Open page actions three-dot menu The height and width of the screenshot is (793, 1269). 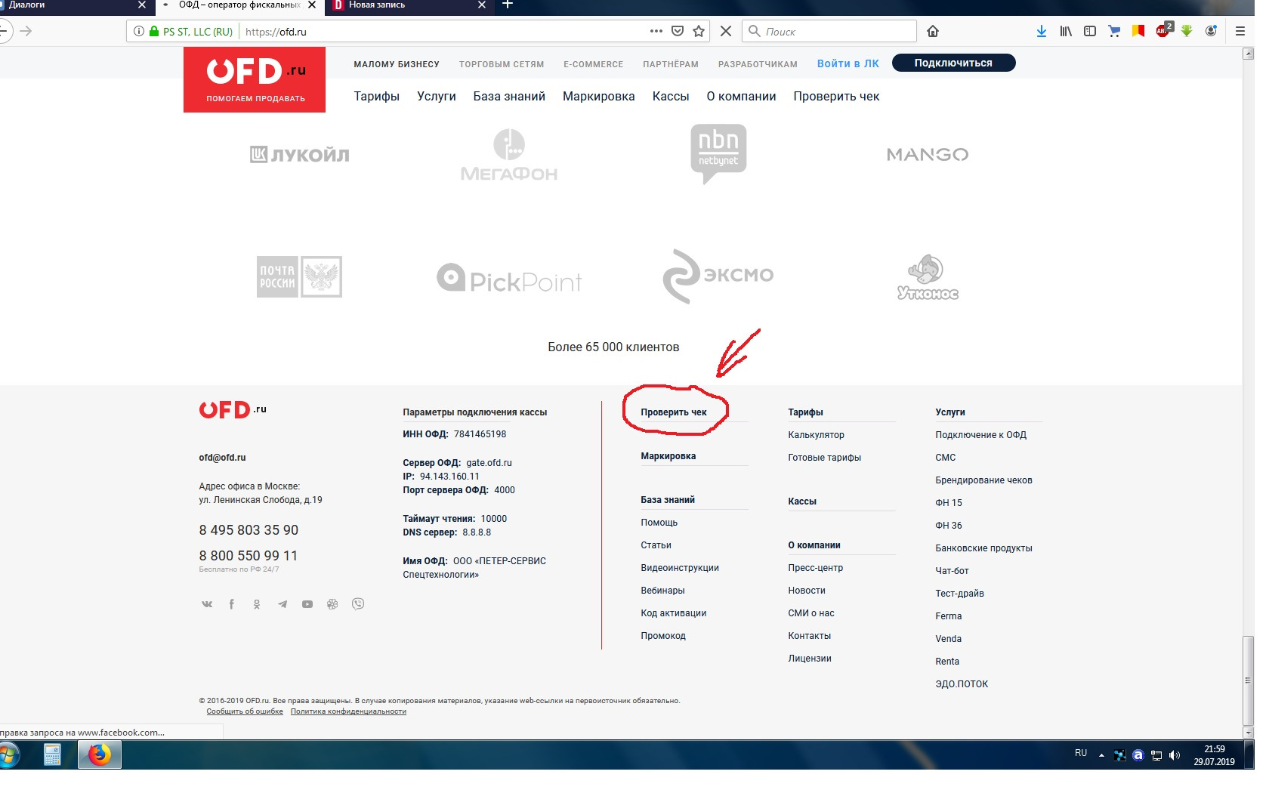coord(656,31)
